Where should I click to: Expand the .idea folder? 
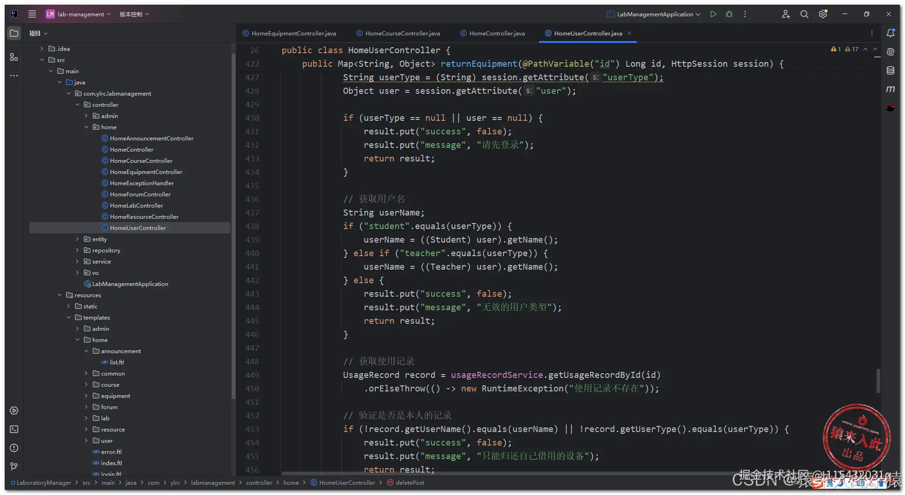click(42, 49)
